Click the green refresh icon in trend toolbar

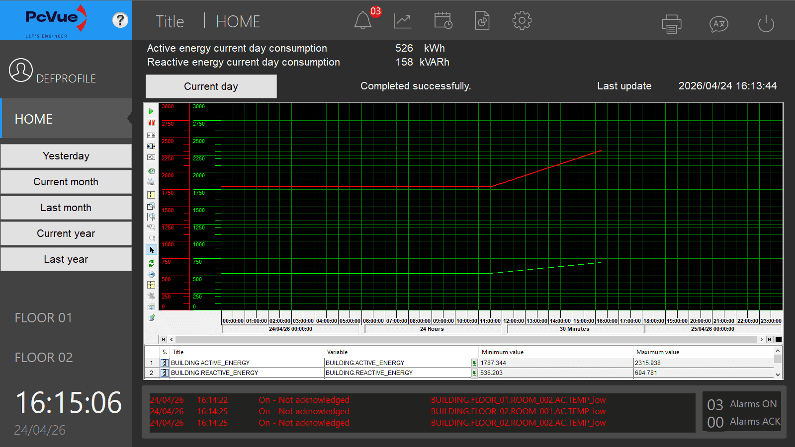[152, 263]
